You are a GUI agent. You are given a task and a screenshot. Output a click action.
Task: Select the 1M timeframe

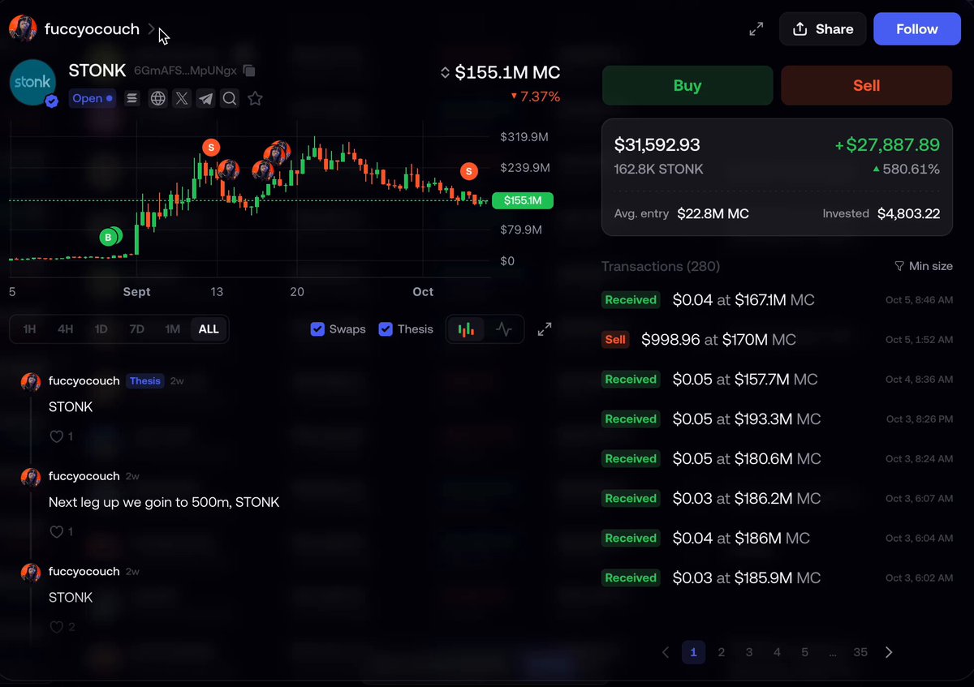(x=172, y=329)
